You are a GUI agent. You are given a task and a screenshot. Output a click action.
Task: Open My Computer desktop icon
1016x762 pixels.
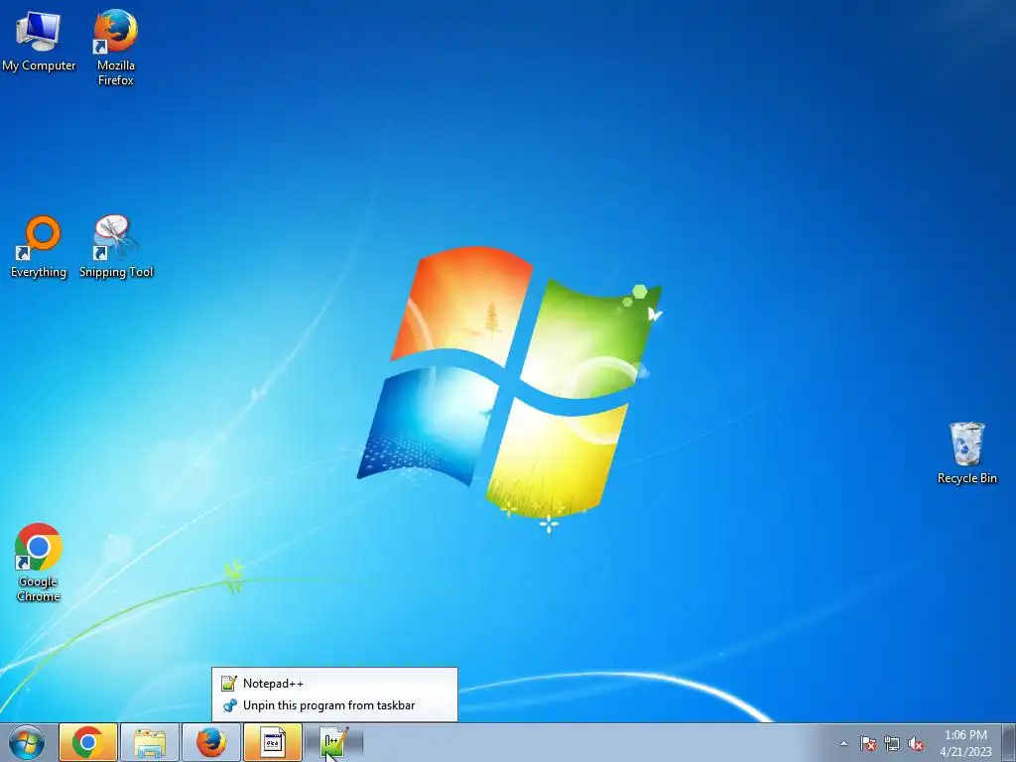39,40
